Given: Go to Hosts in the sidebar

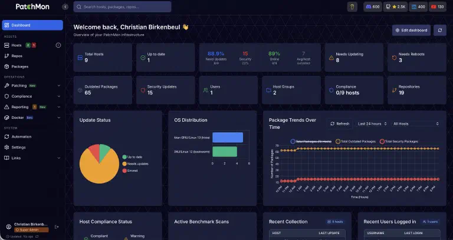Looking at the screenshot, I should pos(17,45).
